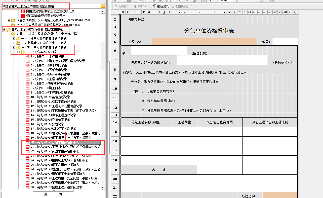Click the tree panel scroll-down arrow

(103, 187)
